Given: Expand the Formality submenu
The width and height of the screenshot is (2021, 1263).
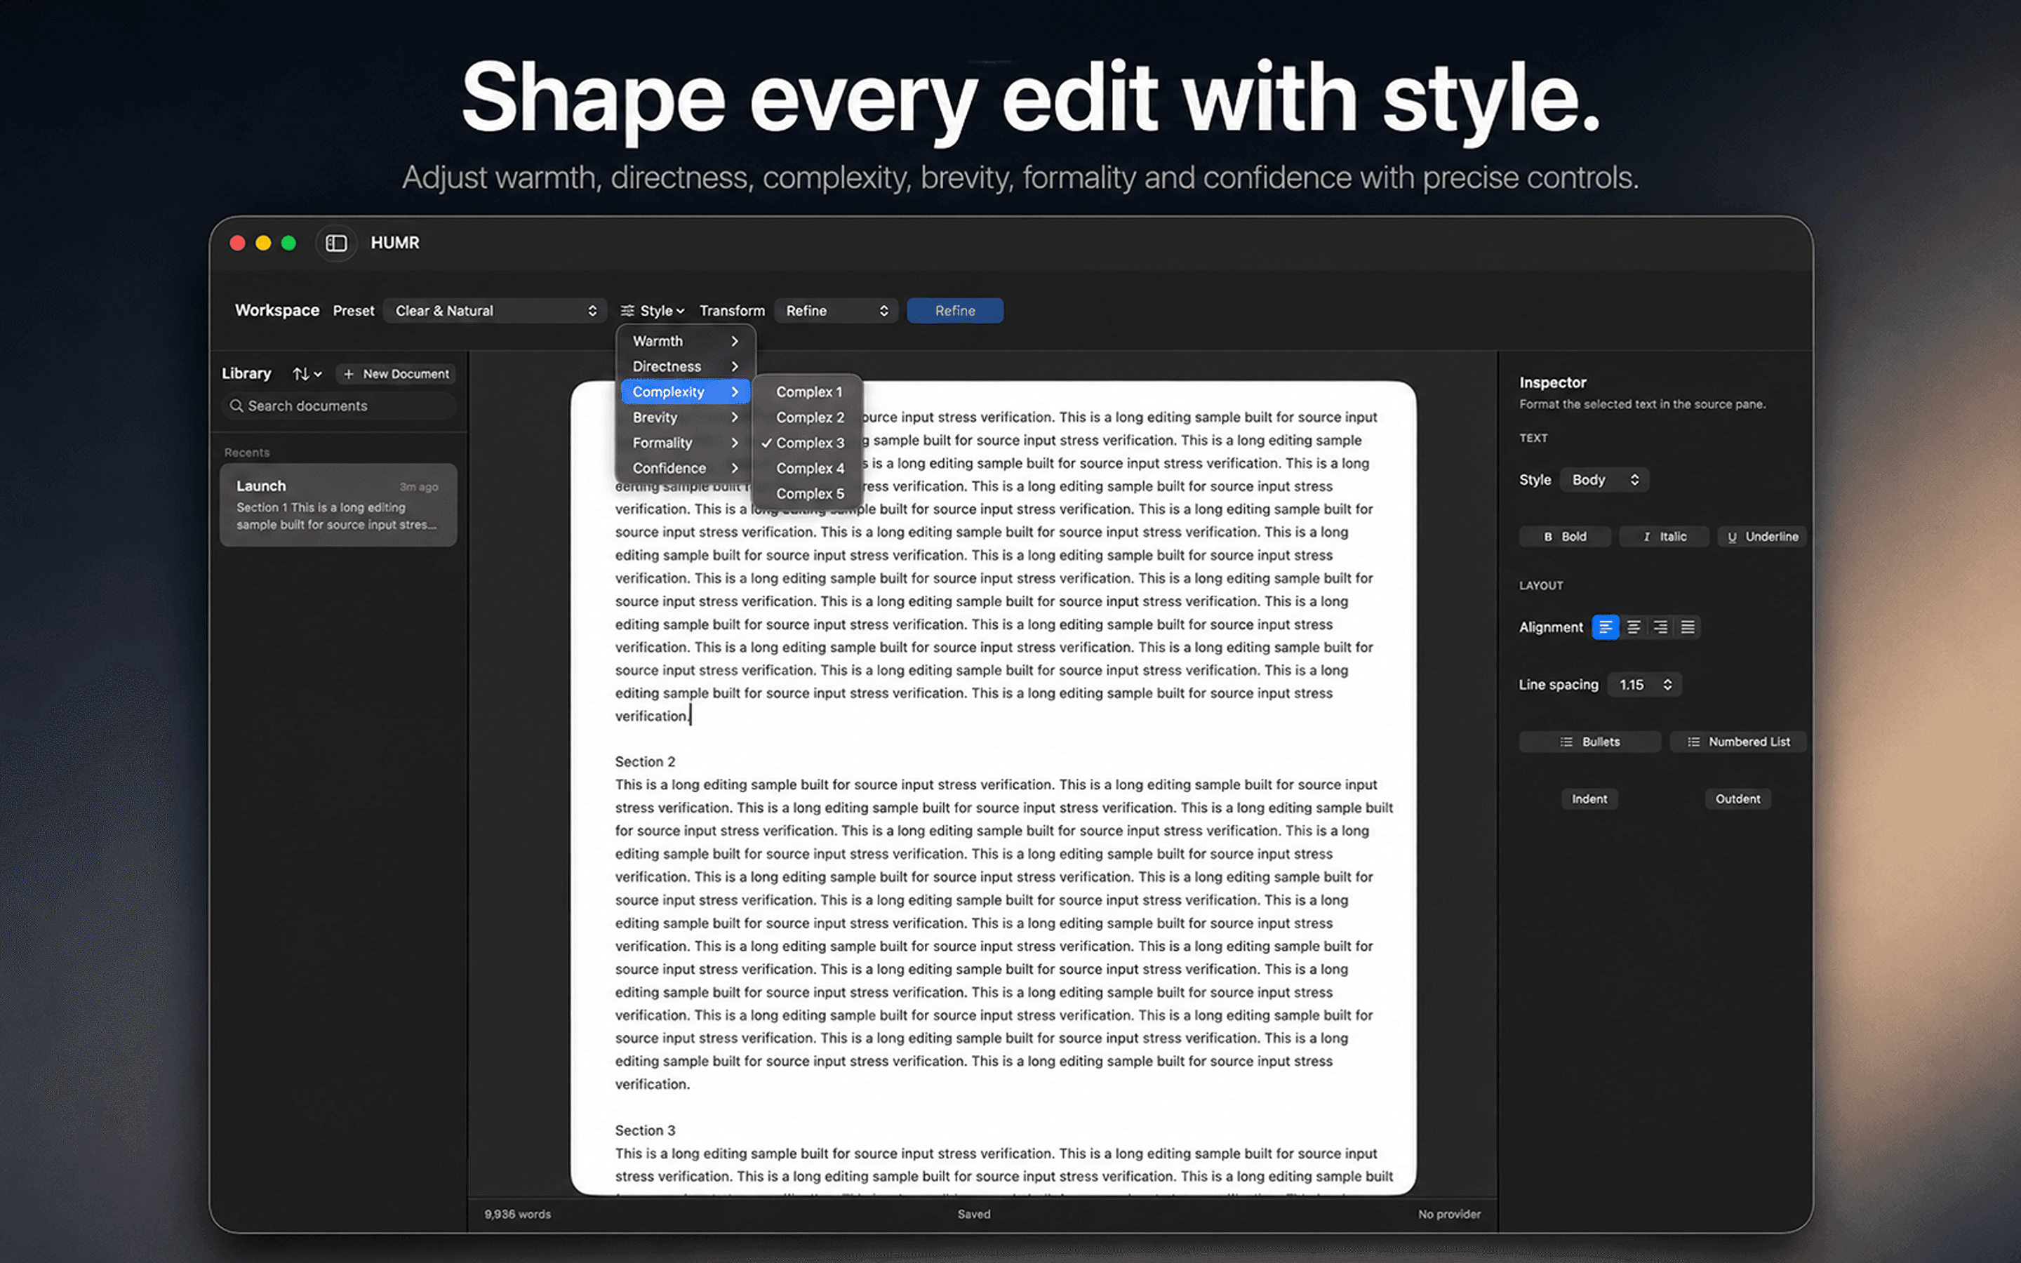Looking at the screenshot, I should pyautogui.click(x=686, y=443).
